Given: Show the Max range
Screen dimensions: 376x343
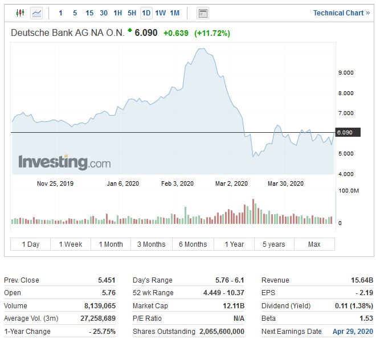Looking at the screenshot, I should point(314,244).
